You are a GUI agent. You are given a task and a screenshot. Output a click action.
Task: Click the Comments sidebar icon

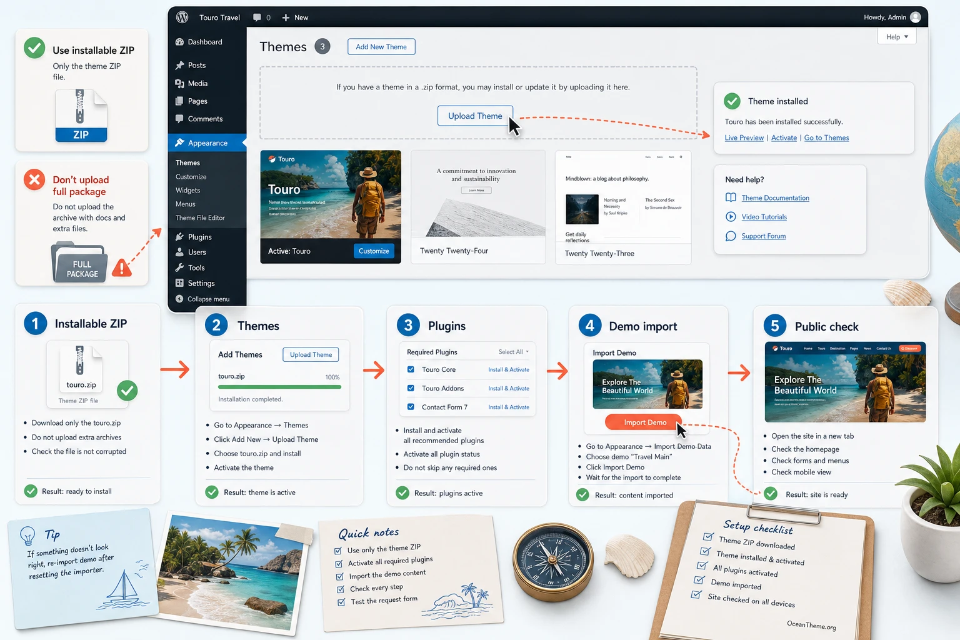pyautogui.click(x=179, y=119)
